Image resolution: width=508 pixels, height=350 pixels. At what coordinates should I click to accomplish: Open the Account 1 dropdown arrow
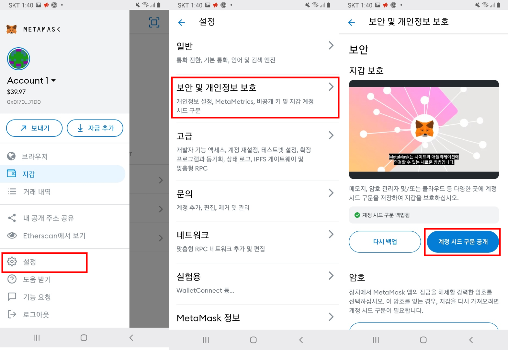pyautogui.click(x=53, y=80)
